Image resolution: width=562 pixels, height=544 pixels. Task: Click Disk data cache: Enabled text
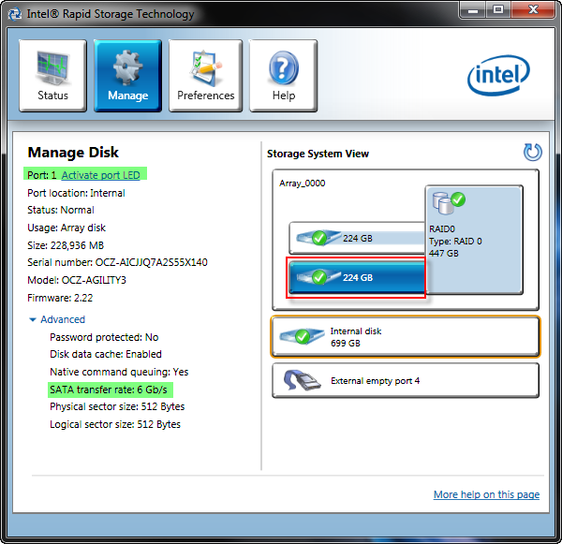(x=106, y=354)
